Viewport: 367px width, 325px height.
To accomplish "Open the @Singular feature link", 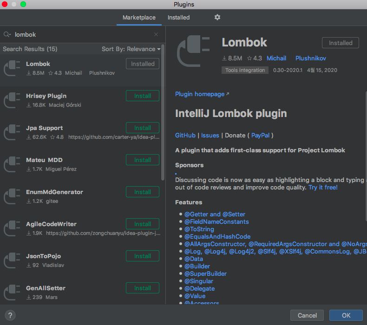I will [x=199, y=281].
